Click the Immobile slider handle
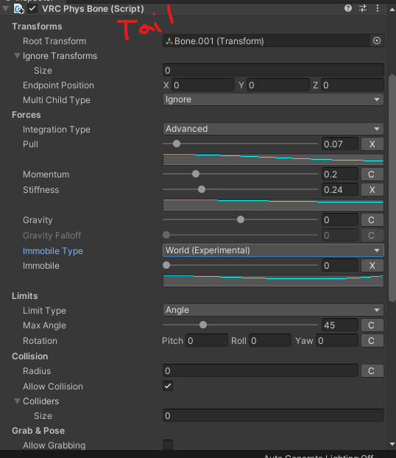 pos(166,265)
